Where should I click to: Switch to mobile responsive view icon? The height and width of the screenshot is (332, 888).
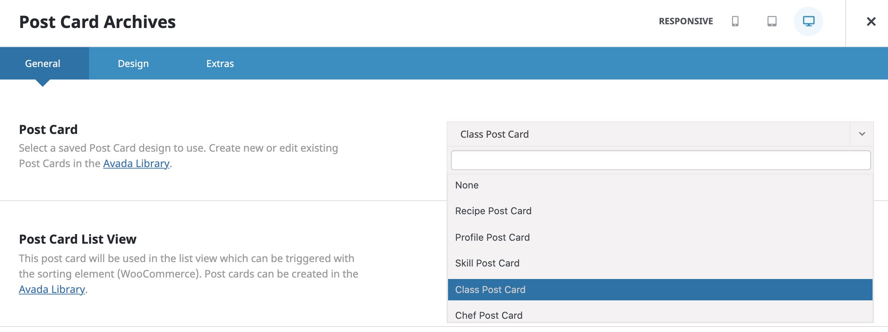735,21
